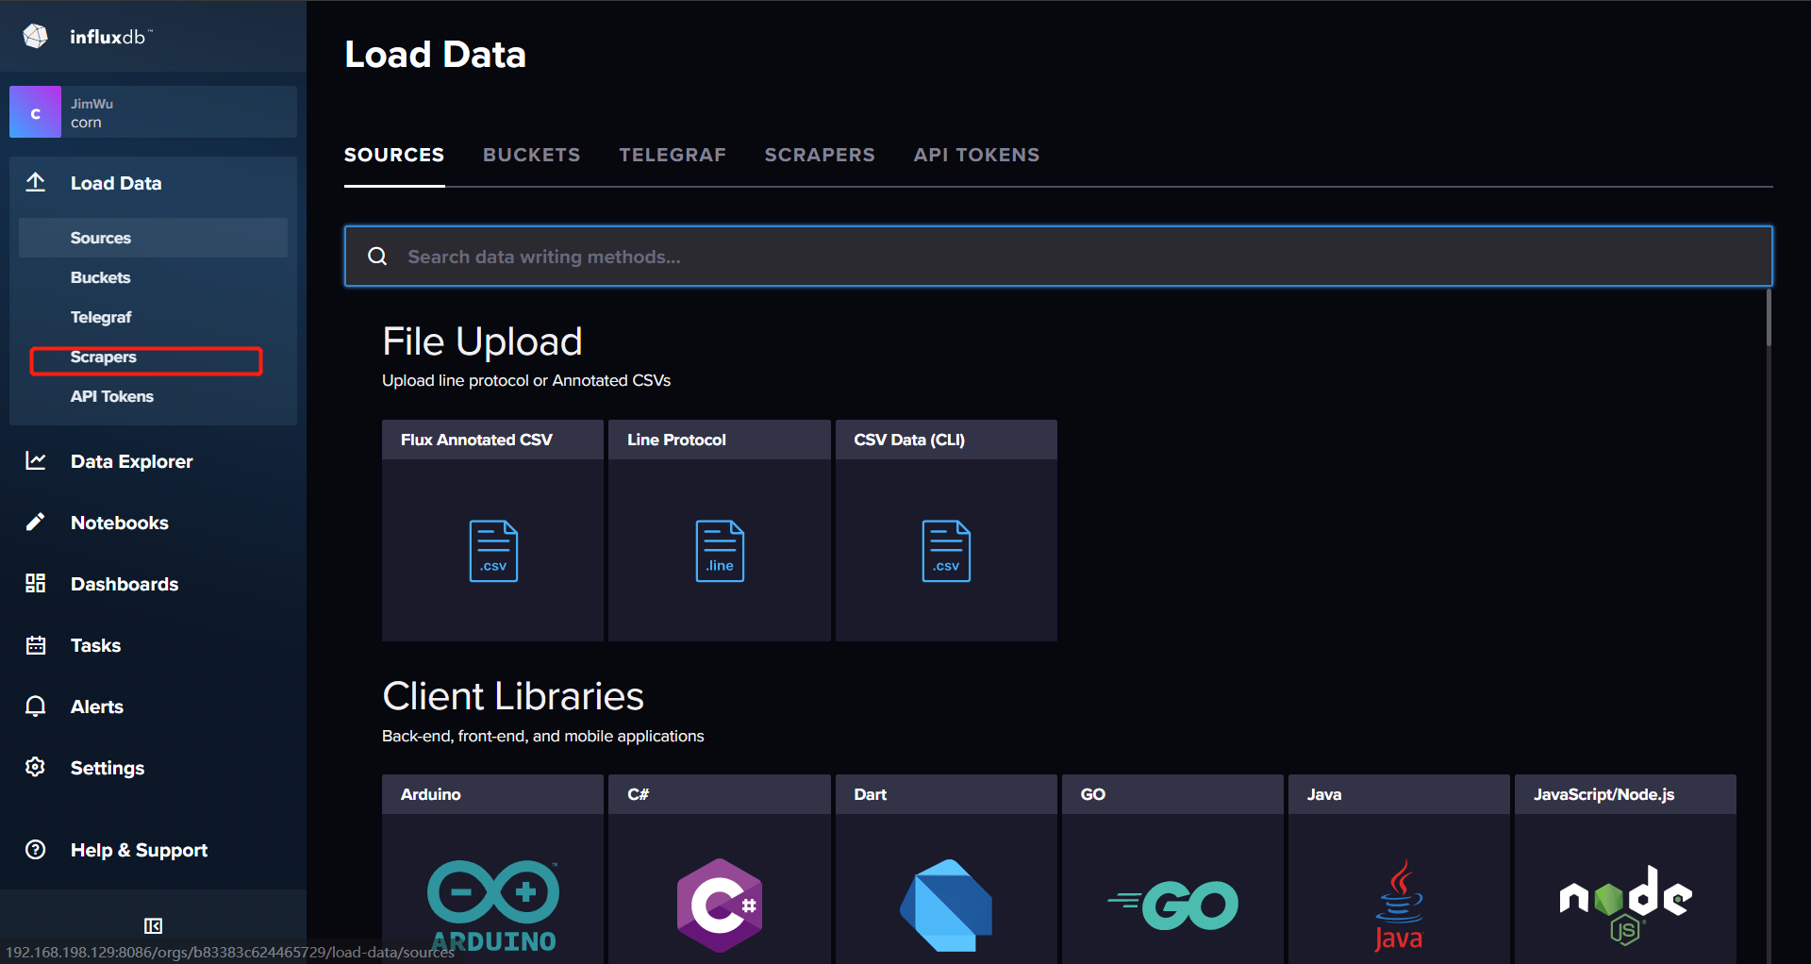This screenshot has width=1811, height=964.
Task: Open the Dart card title
Action: (x=871, y=794)
